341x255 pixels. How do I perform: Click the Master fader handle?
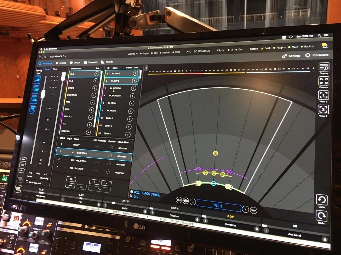click(43, 94)
